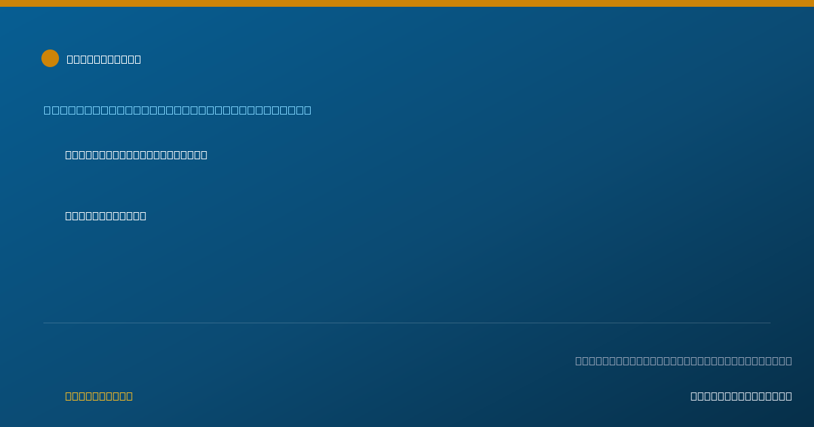
Task: Click the gray caption line above footer
Action: click(x=684, y=361)
